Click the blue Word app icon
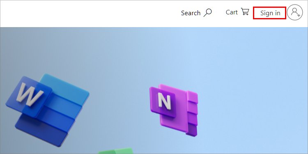This screenshot has height=154, width=308. pyautogui.click(x=47, y=110)
